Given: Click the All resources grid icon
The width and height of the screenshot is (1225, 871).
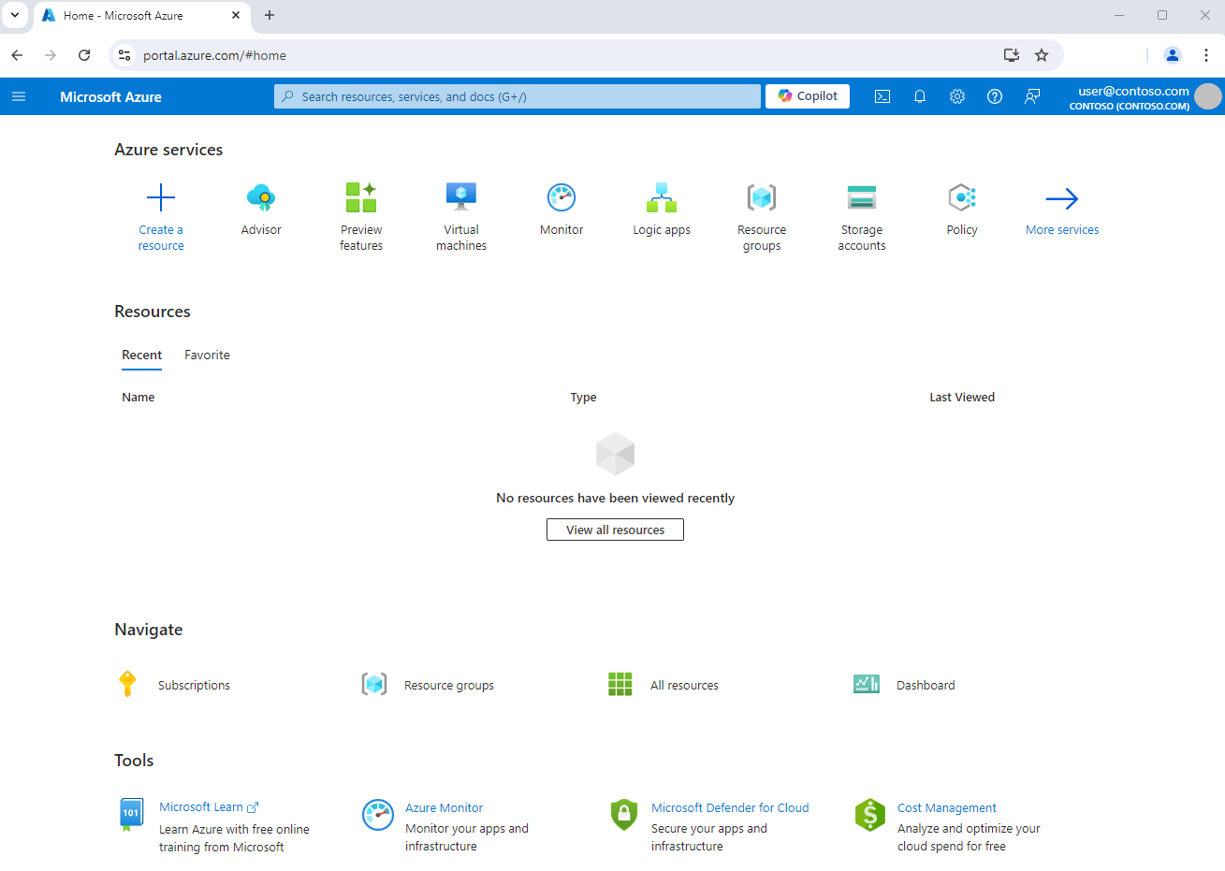Looking at the screenshot, I should [x=620, y=684].
